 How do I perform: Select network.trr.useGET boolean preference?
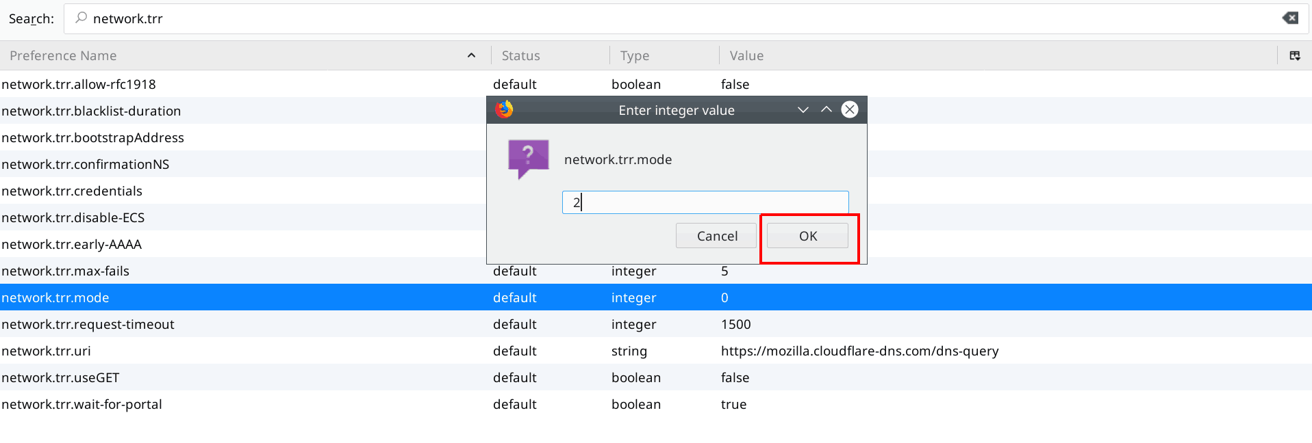point(656,377)
